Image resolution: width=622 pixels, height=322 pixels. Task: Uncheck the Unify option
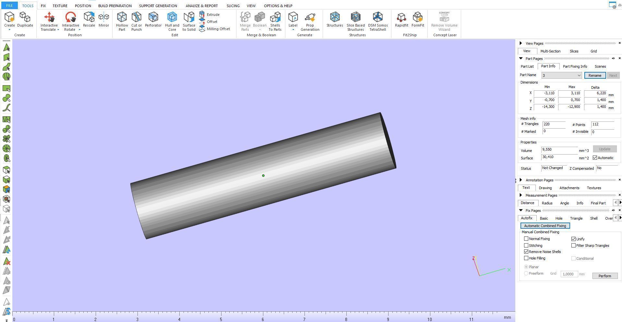[x=573, y=239]
